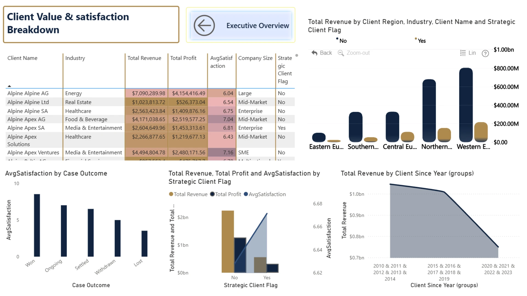This screenshot has width=527, height=296.
Task: Sort by the Client Name column header
Action: click(22, 58)
